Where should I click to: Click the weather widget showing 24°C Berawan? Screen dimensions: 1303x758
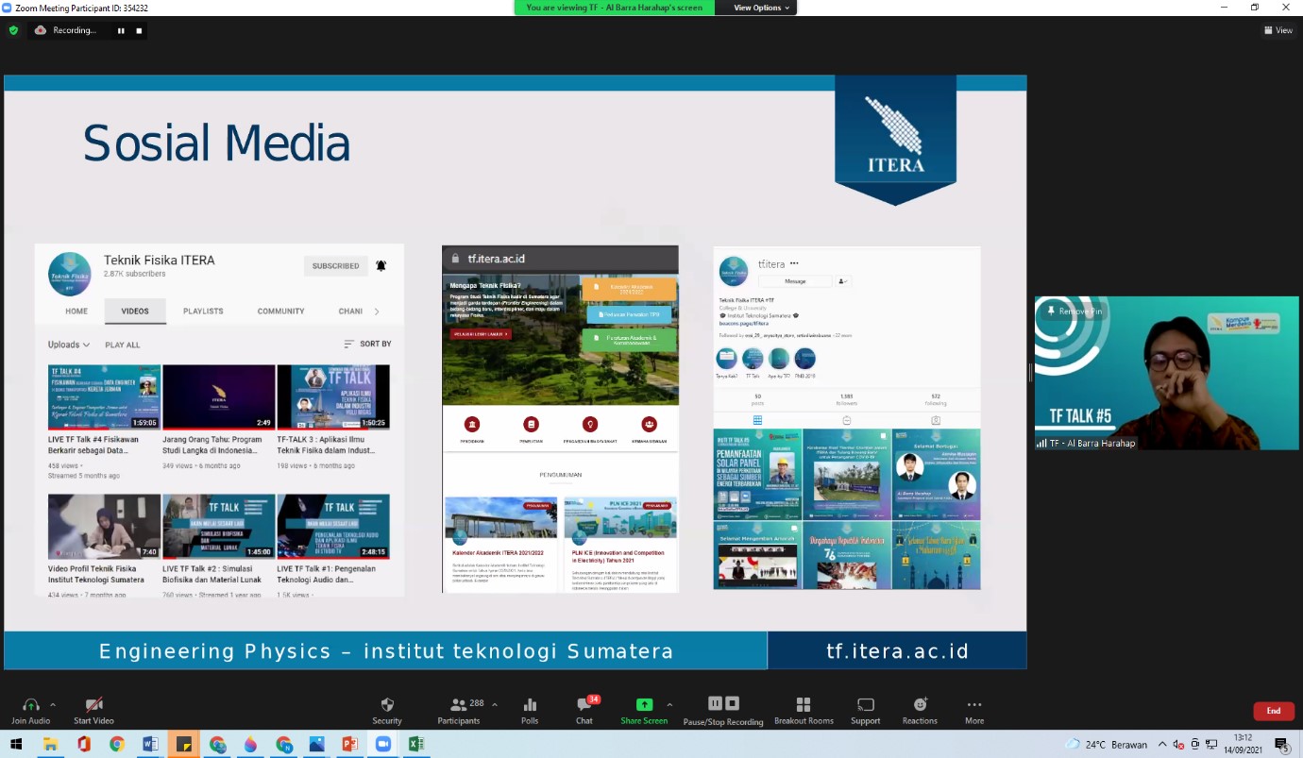click(1107, 744)
